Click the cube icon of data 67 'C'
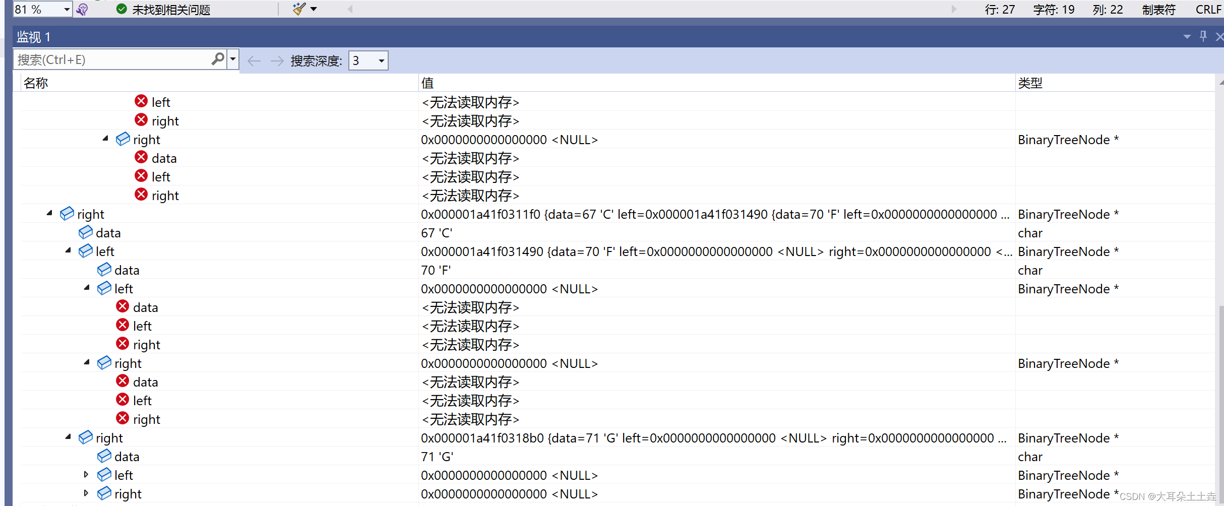 coord(86,232)
